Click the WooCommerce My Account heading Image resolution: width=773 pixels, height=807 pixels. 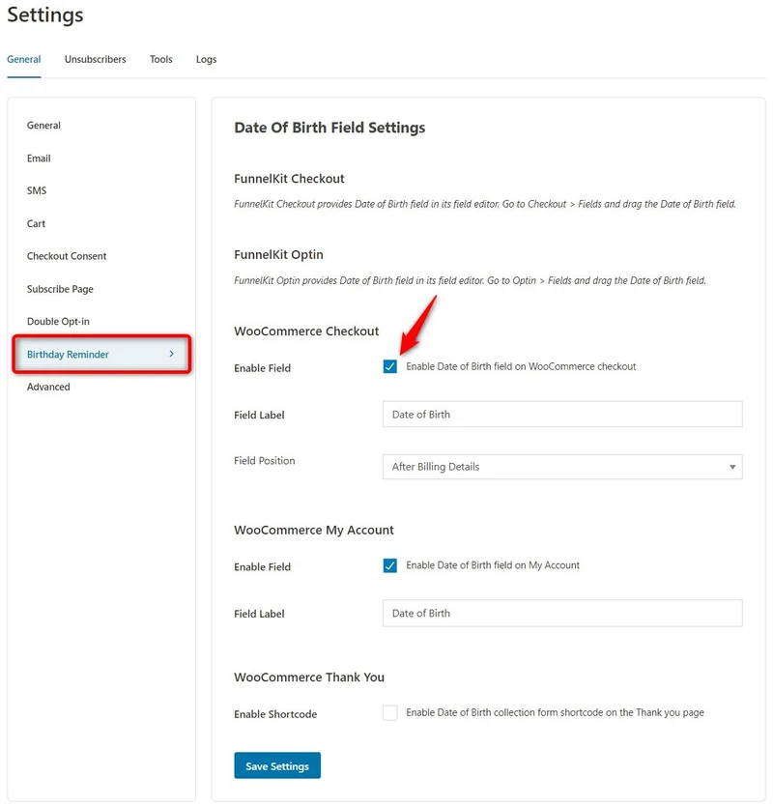314,531
